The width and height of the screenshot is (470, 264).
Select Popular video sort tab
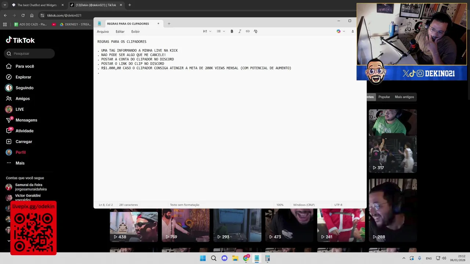coord(384,97)
